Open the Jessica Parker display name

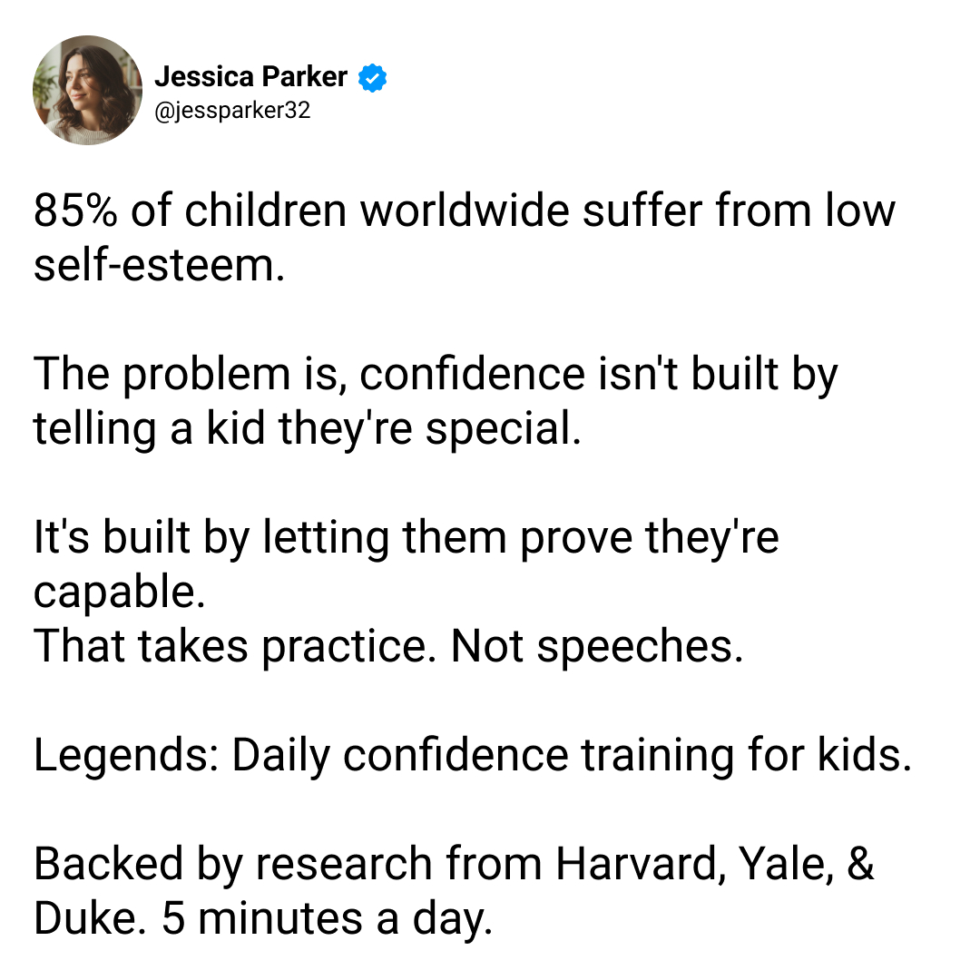click(251, 76)
